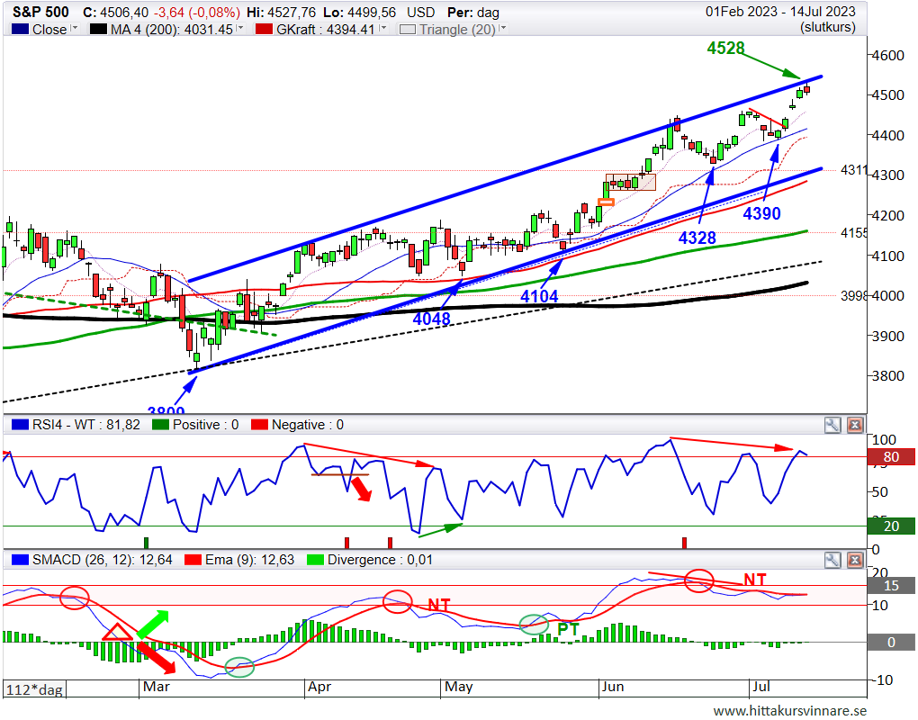Close the SMACD indicator panel
Screen dimensions: 918x720
point(855,560)
